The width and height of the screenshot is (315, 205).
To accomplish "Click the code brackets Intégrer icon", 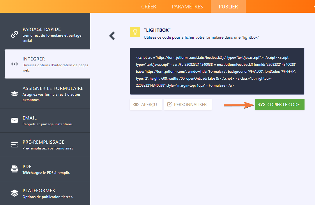I will tap(15, 64).
